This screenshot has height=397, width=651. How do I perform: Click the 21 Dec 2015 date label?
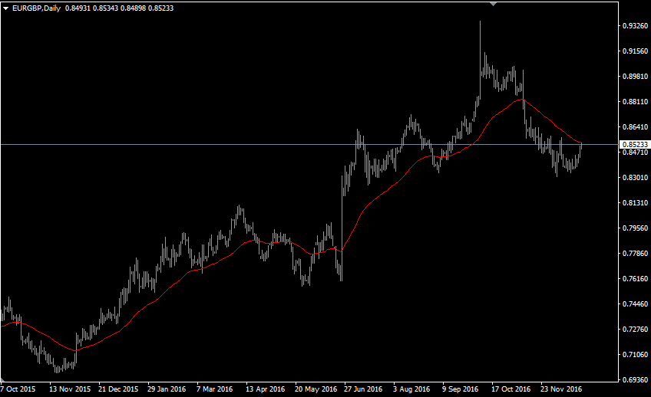pos(118,389)
